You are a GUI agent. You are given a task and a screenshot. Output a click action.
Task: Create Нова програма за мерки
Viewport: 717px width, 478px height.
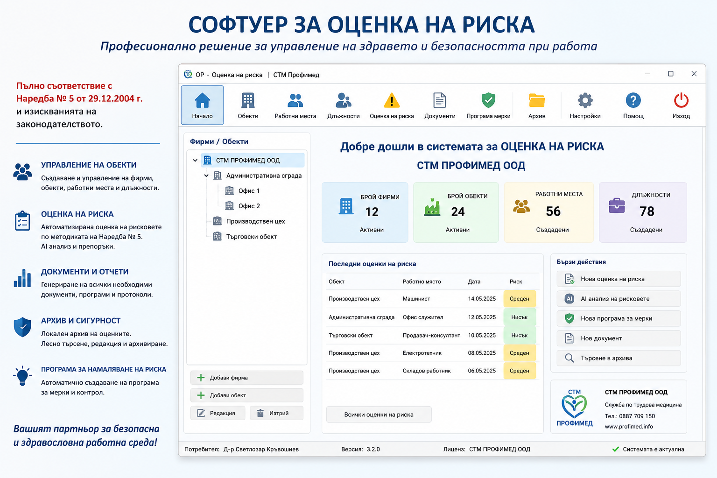tap(619, 318)
